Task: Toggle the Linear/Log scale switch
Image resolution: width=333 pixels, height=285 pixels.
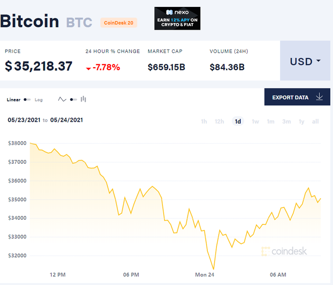Action: click(27, 99)
